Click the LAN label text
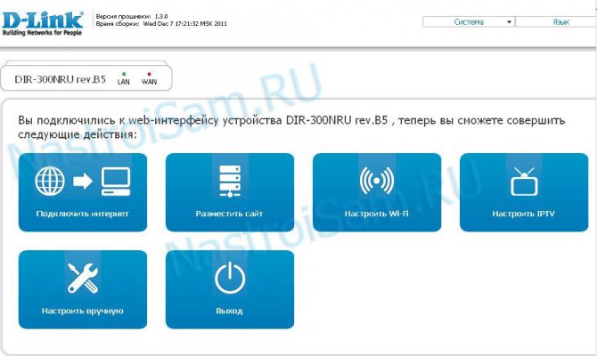 [x=123, y=82]
